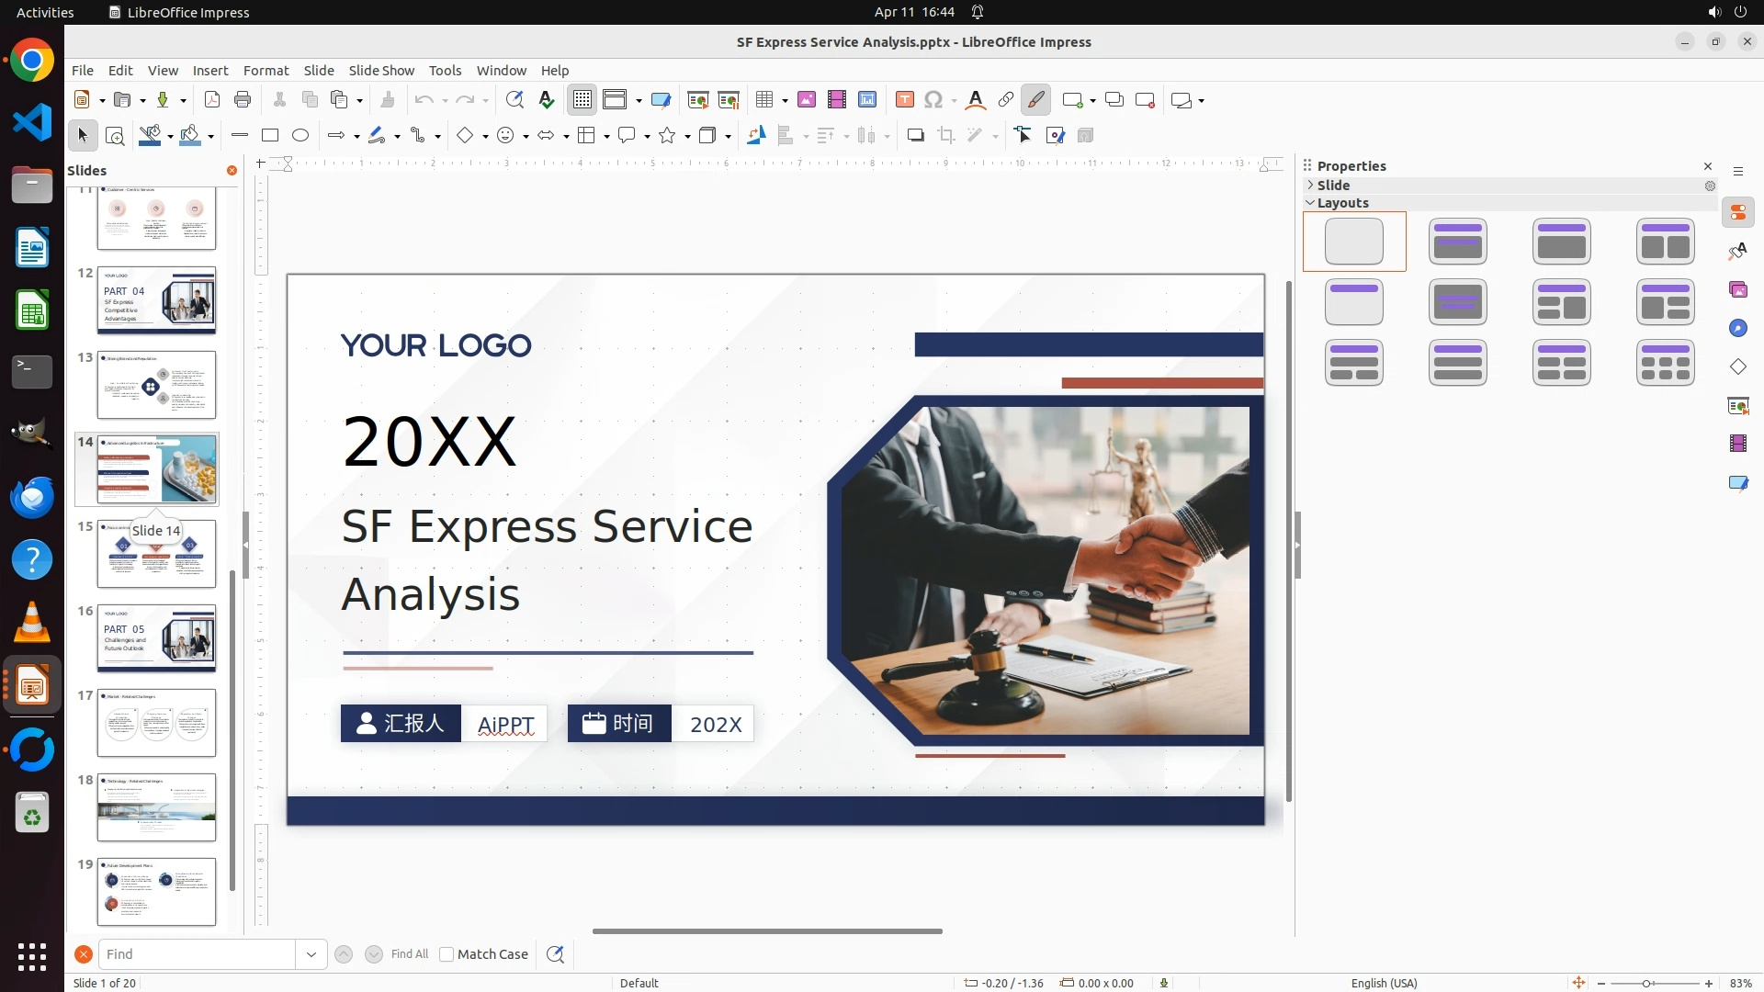Select the slide 16 thumbnail
This screenshot has width=1764, height=992.
pos(156,638)
